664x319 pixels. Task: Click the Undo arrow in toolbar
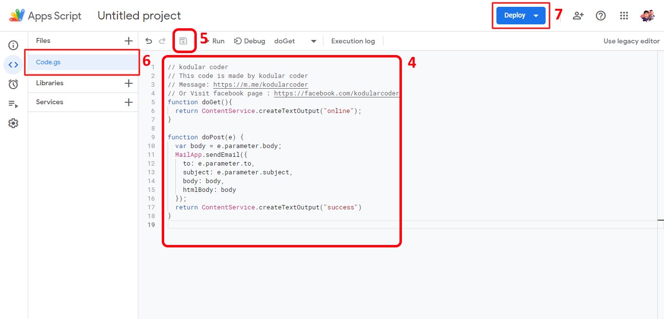pyautogui.click(x=149, y=41)
